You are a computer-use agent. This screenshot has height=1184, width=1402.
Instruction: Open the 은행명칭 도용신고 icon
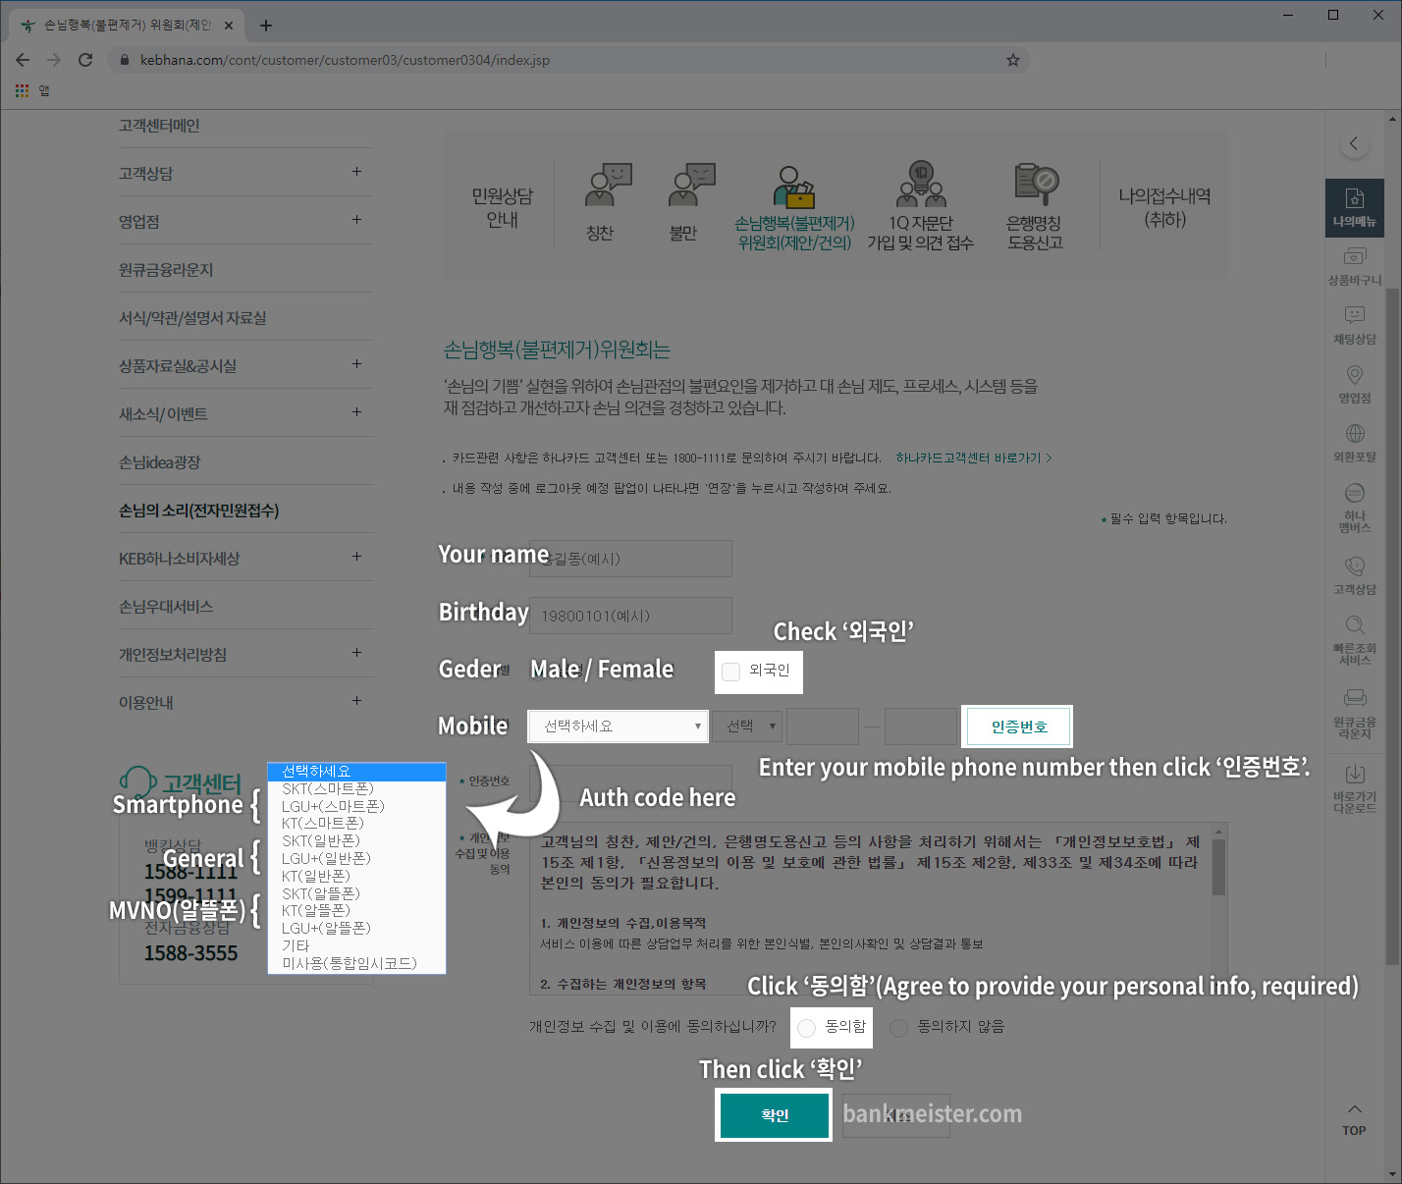pos(1035,208)
